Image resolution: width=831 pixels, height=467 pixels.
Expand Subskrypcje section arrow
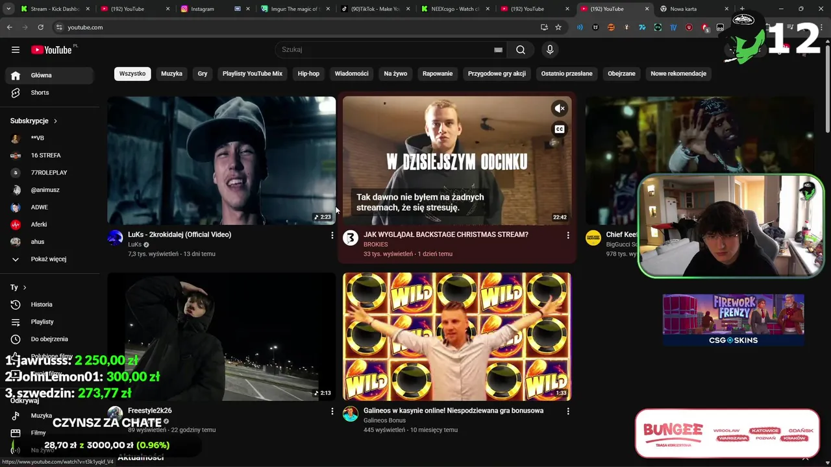55,121
